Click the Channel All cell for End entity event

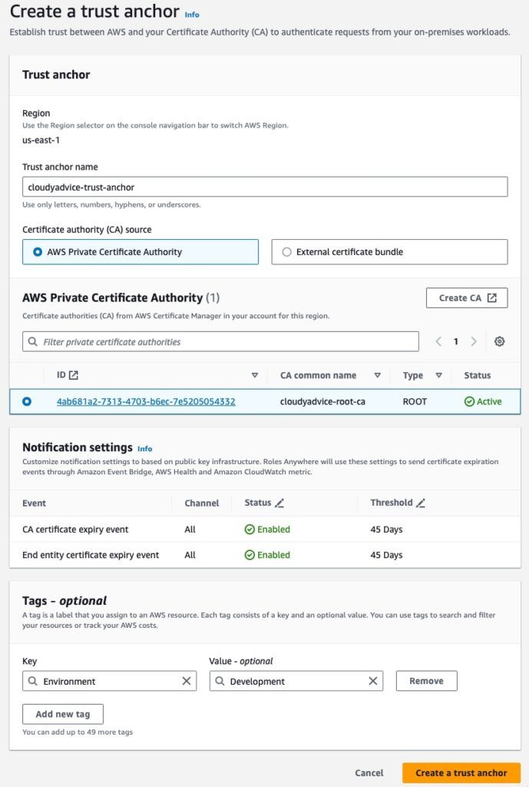(x=190, y=555)
